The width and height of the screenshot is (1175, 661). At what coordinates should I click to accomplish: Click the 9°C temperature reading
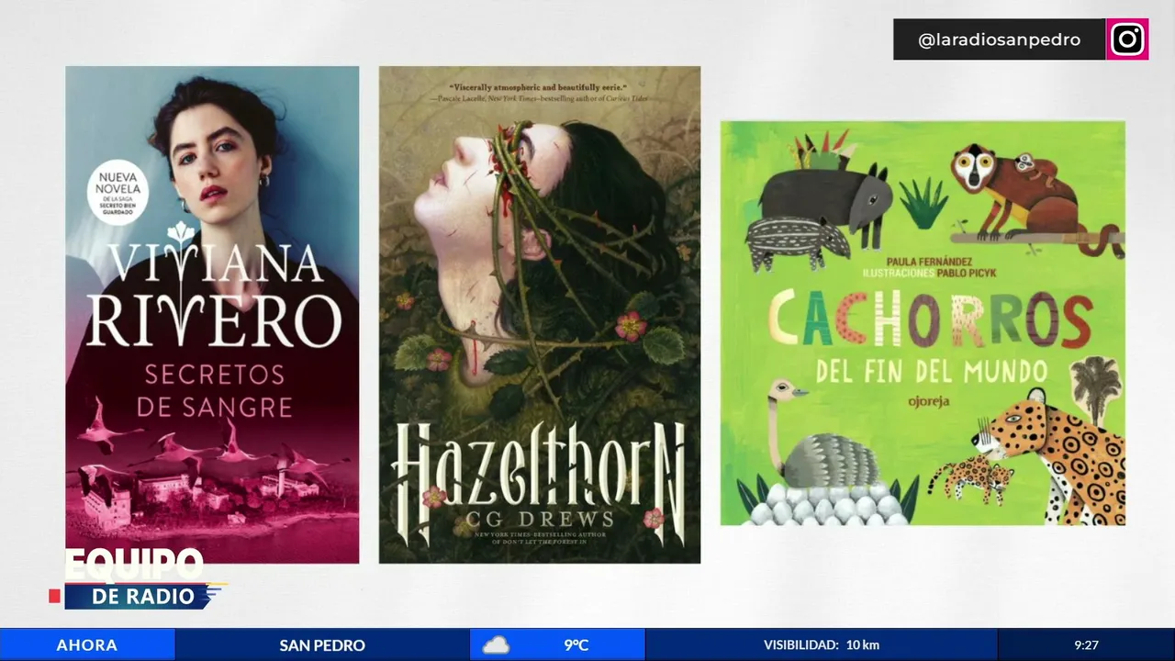576,644
